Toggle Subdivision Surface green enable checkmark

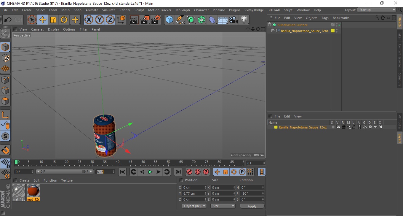point(339,25)
